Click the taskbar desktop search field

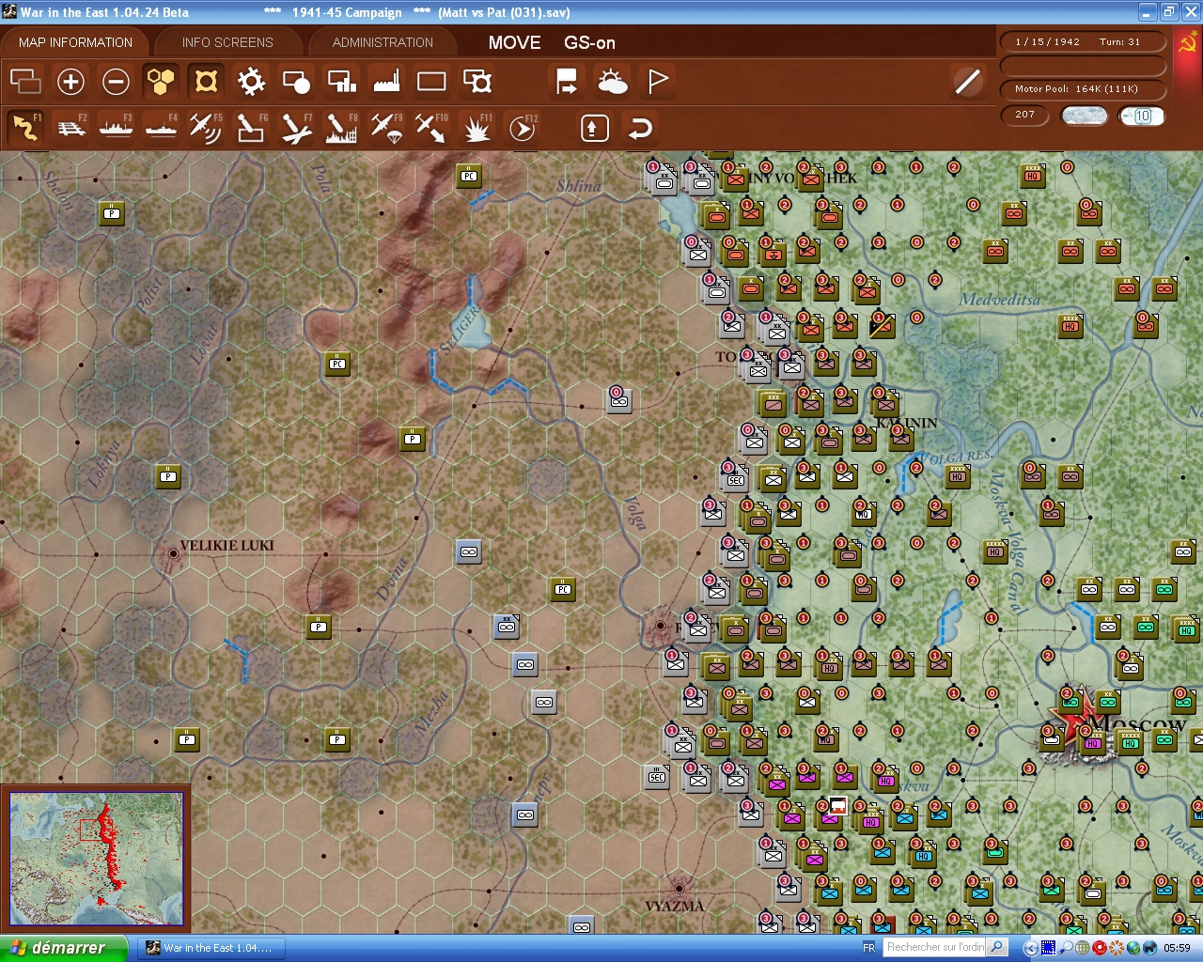936,947
